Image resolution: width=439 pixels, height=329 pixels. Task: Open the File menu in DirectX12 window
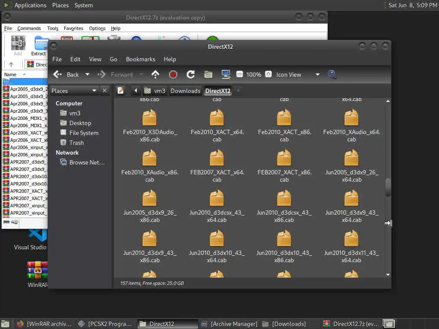(x=57, y=59)
